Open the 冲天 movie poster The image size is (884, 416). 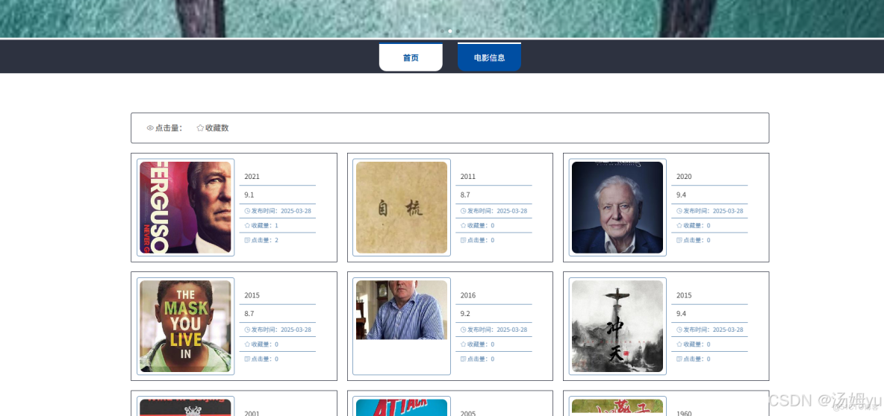click(617, 327)
